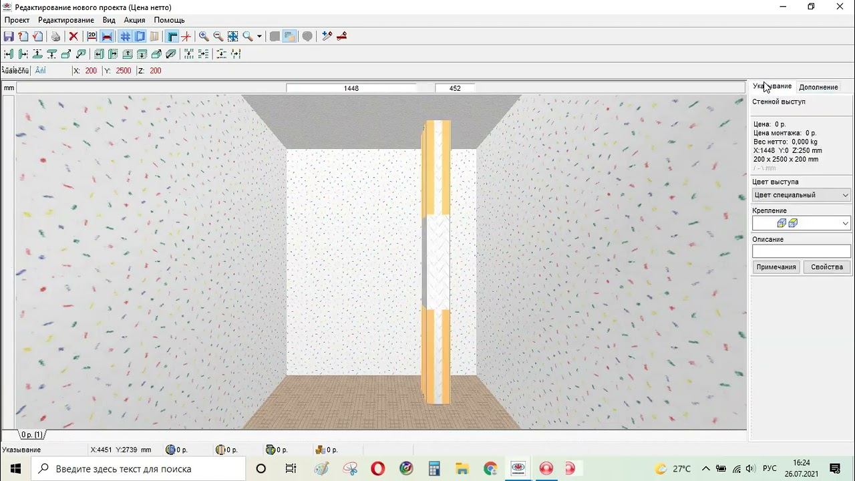Click the red dimension arrows toolbar icon

pyautogui.click(x=107, y=36)
